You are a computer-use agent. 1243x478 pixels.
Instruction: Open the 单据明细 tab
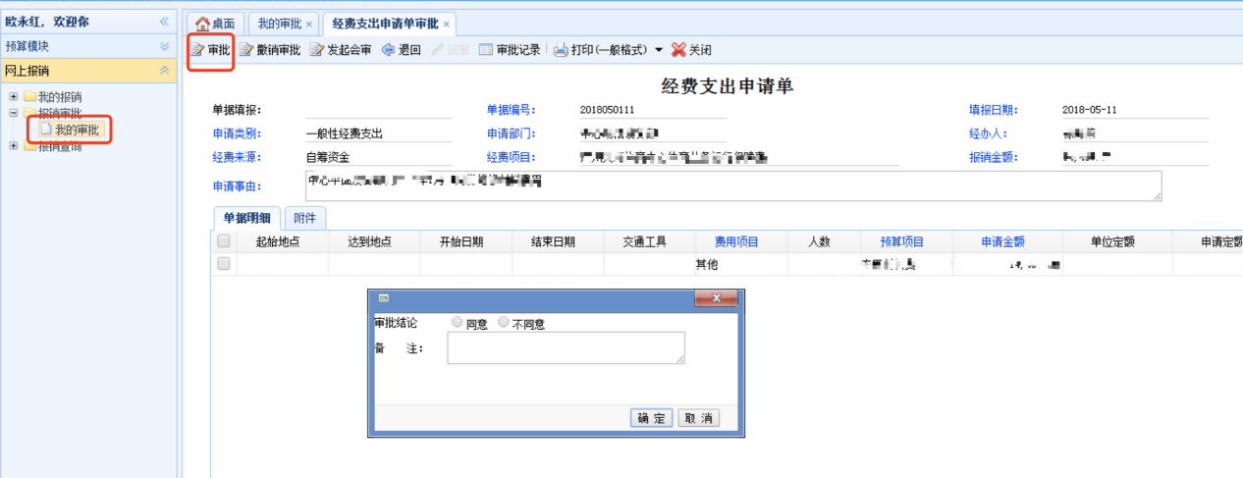click(x=246, y=218)
